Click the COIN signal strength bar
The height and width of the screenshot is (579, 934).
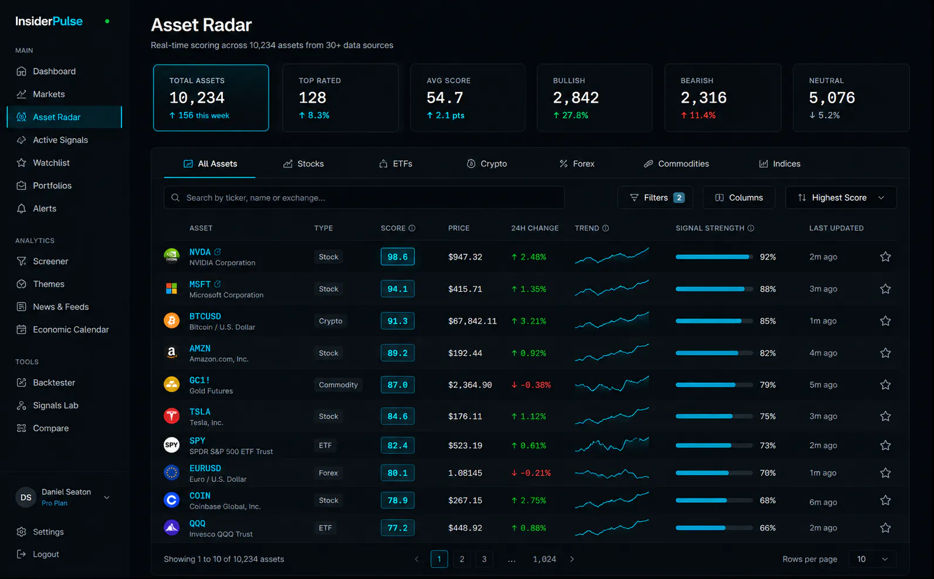pyautogui.click(x=715, y=500)
